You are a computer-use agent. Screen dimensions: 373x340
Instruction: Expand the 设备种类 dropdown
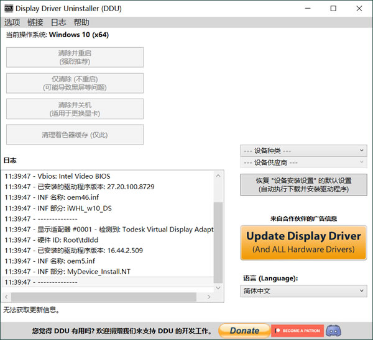coord(303,151)
